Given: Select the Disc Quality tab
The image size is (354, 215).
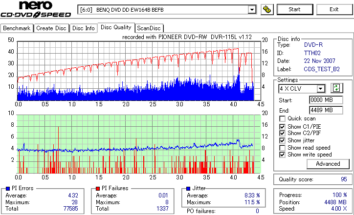Looking at the screenshot, I should pos(116,27).
